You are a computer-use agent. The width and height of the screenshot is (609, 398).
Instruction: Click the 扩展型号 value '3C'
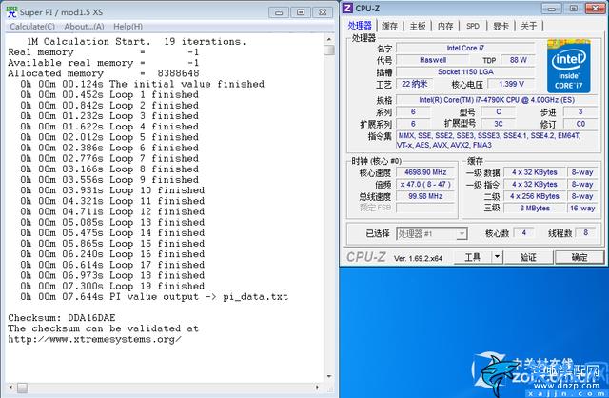pyautogui.click(x=499, y=124)
